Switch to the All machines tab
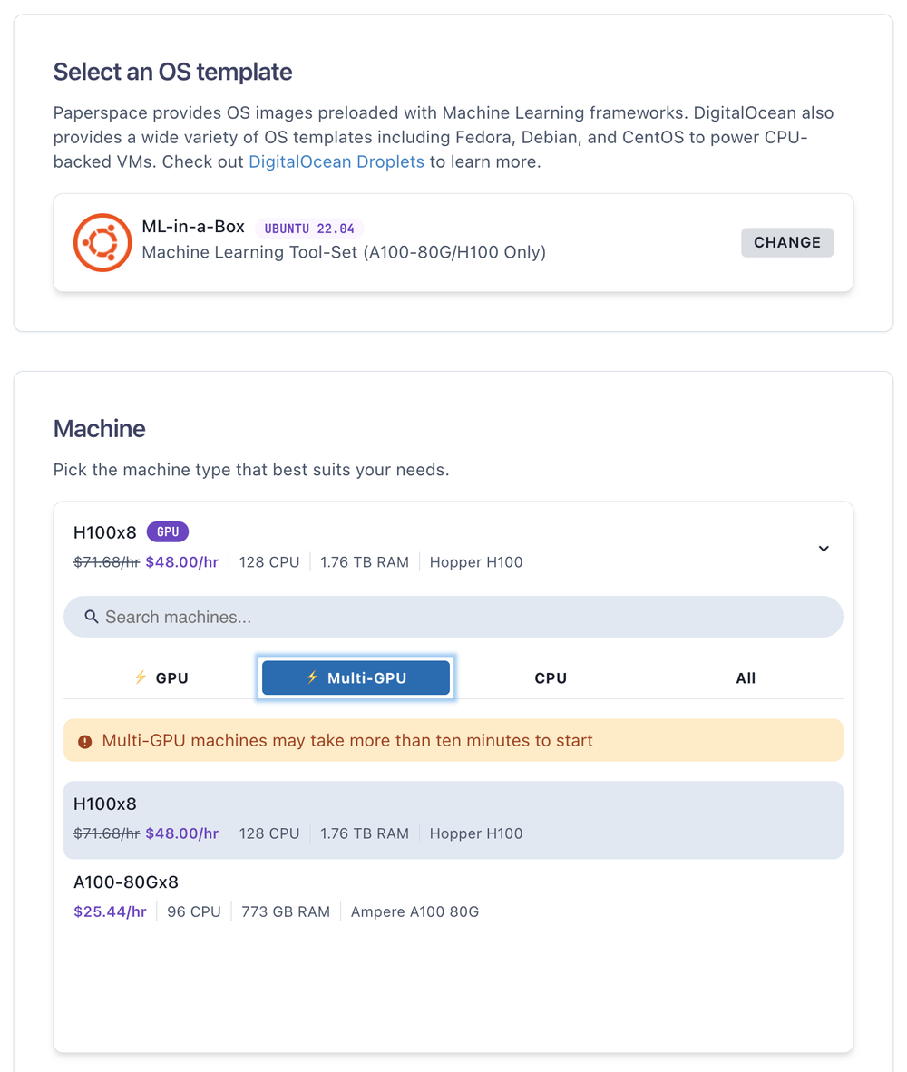This screenshot has height=1072, width=907. [746, 678]
